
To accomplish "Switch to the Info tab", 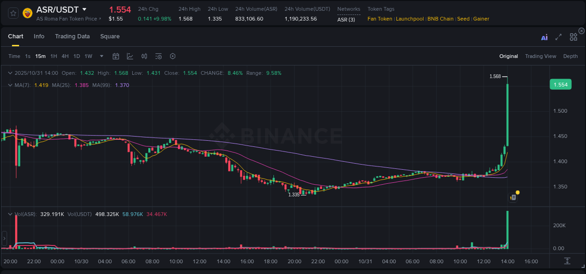I will coord(39,36).
